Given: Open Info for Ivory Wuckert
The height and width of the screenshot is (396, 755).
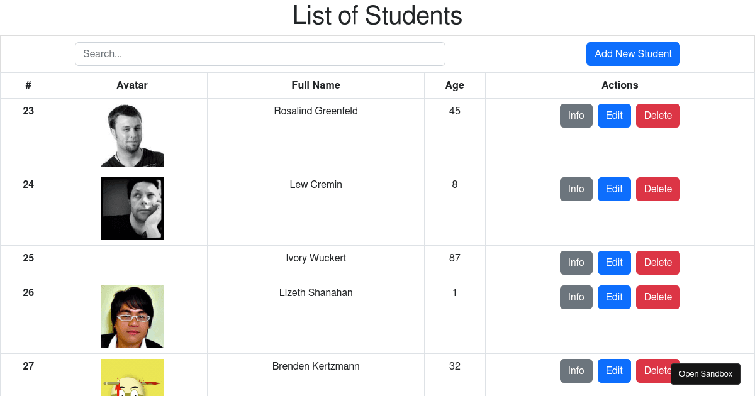Looking at the screenshot, I should pos(576,263).
